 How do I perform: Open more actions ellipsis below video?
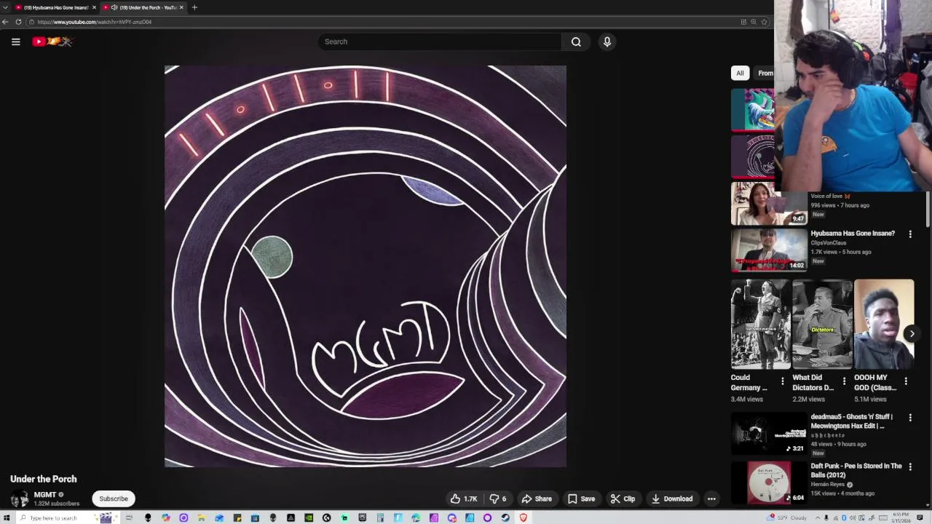click(711, 499)
